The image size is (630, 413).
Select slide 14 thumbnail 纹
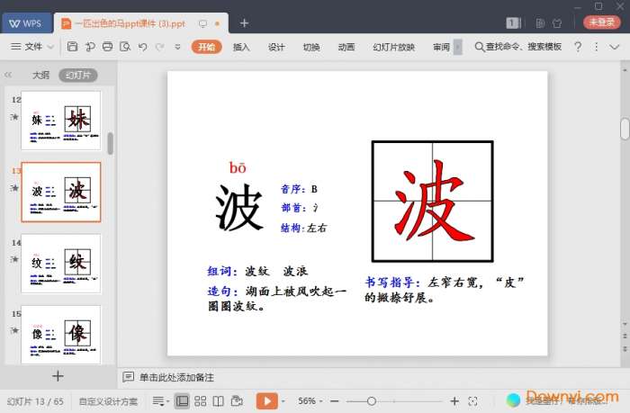(x=60, y=264)
